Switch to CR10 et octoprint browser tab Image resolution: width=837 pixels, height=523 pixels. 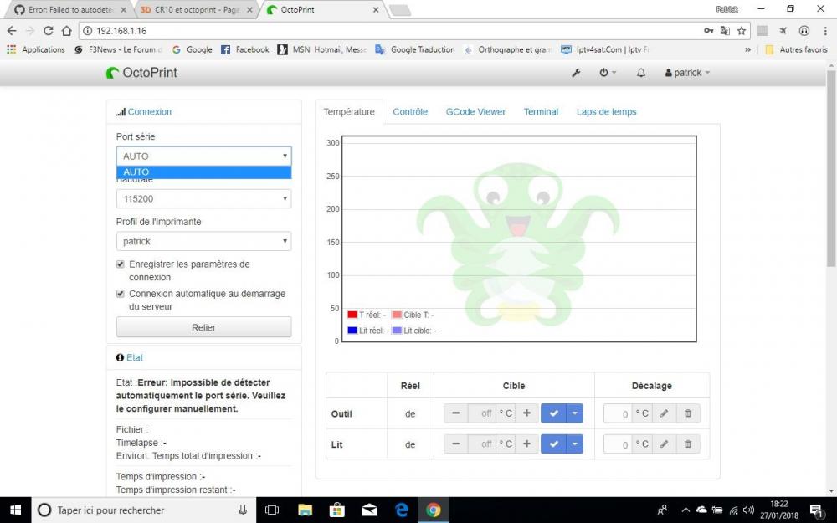[x=196, y=9]
